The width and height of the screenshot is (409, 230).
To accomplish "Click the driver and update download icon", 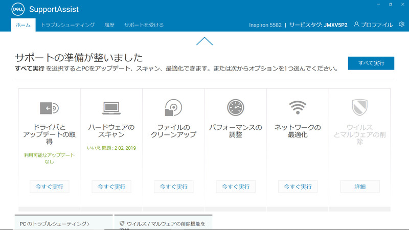I will [49, 108].
